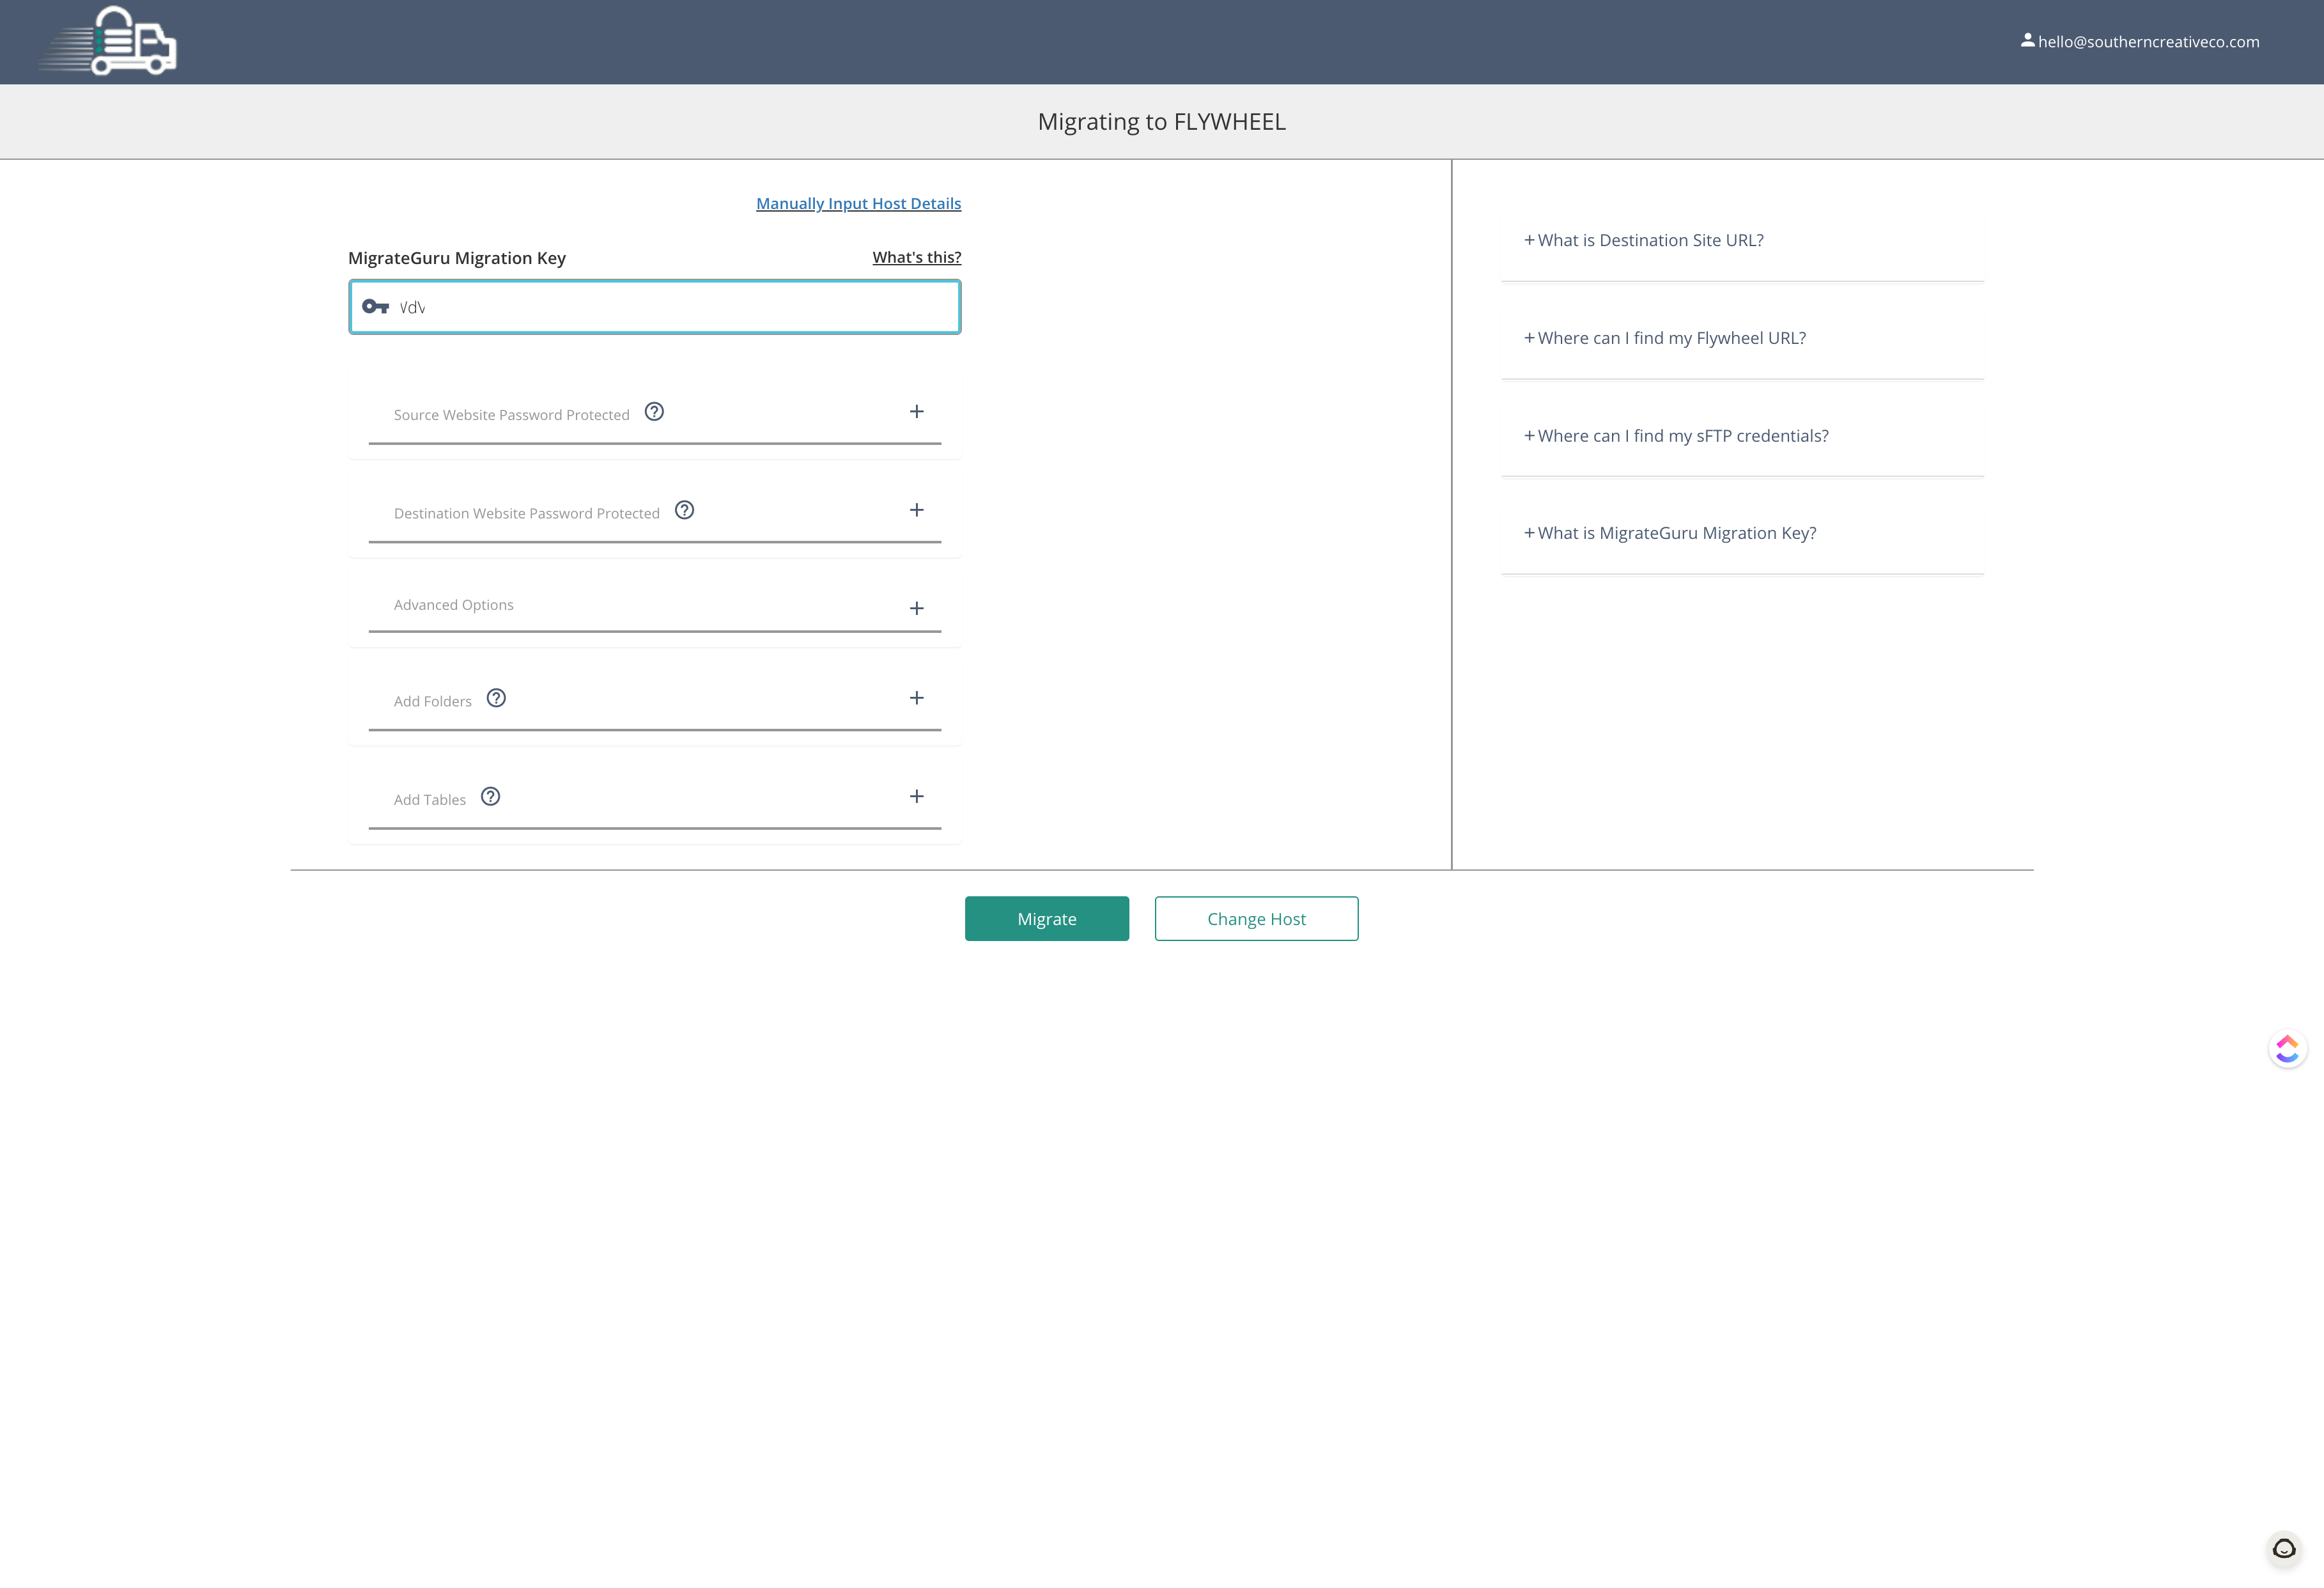Expand Destination Website Password Protected with plus
Viewport: 2324px width, 1588px height.
click(x=916, y=510)
